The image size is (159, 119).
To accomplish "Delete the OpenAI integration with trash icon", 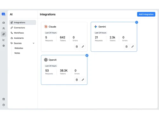I will (77, 80).
